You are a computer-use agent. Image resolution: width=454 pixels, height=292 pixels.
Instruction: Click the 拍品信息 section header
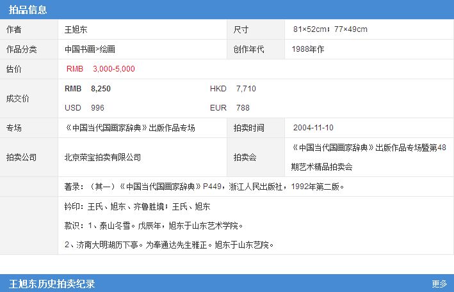pos(28,10)
